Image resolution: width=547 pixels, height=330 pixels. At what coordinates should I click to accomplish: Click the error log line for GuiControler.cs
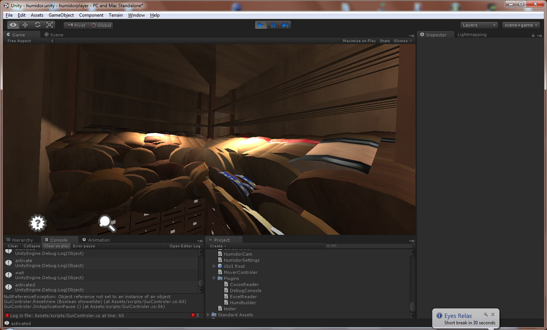pos(67,316)
